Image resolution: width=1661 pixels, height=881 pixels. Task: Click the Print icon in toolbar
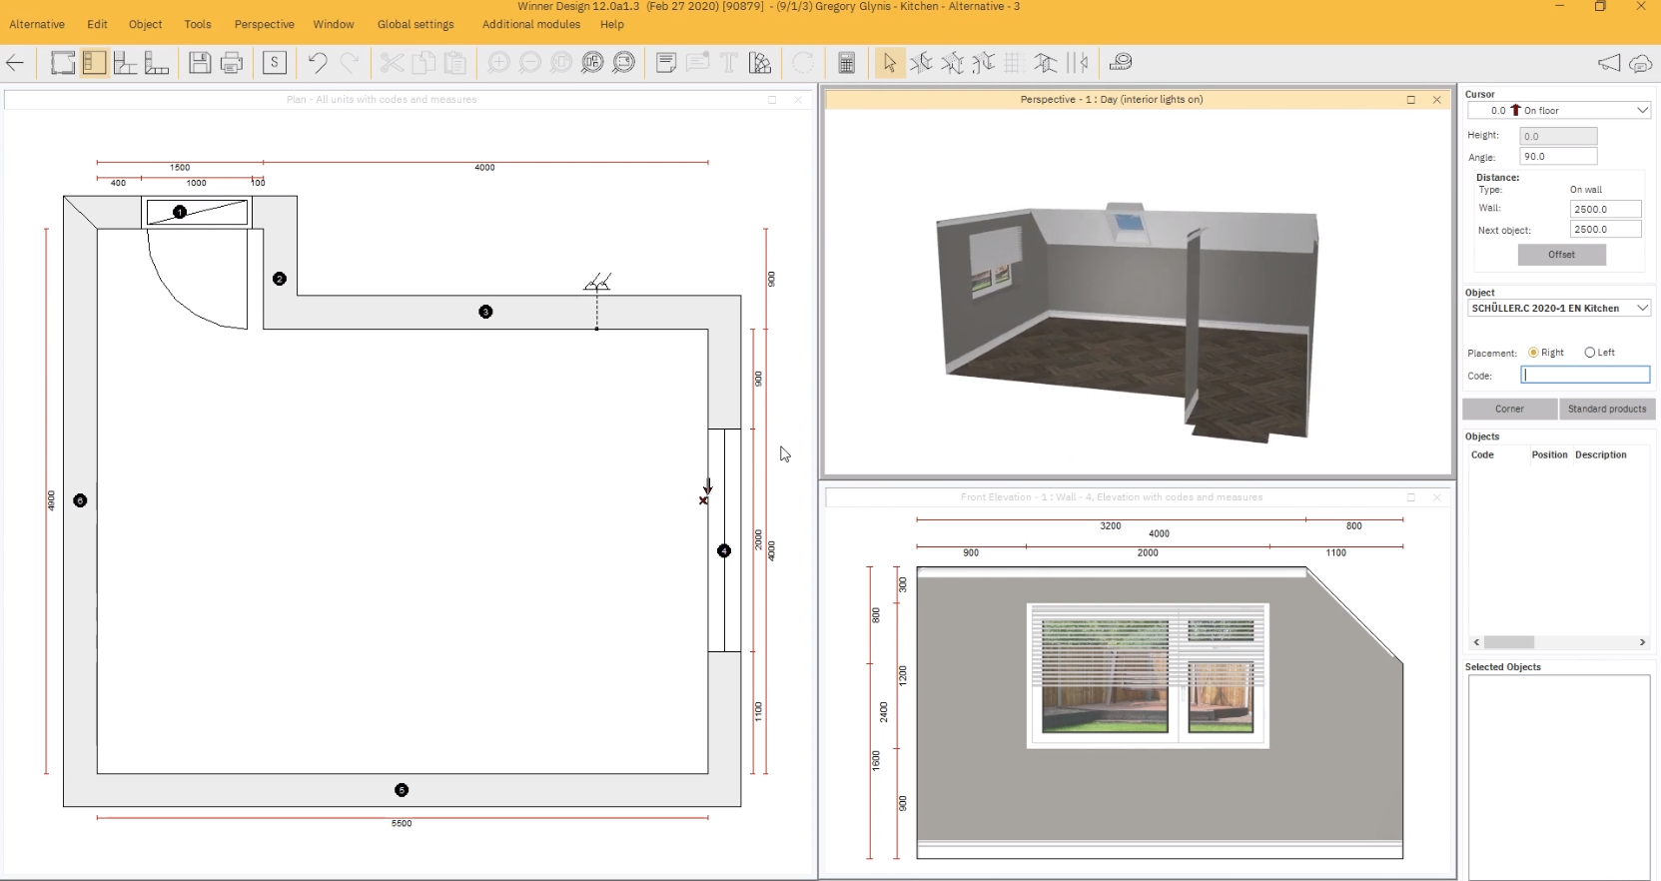(x=232, y=63)
